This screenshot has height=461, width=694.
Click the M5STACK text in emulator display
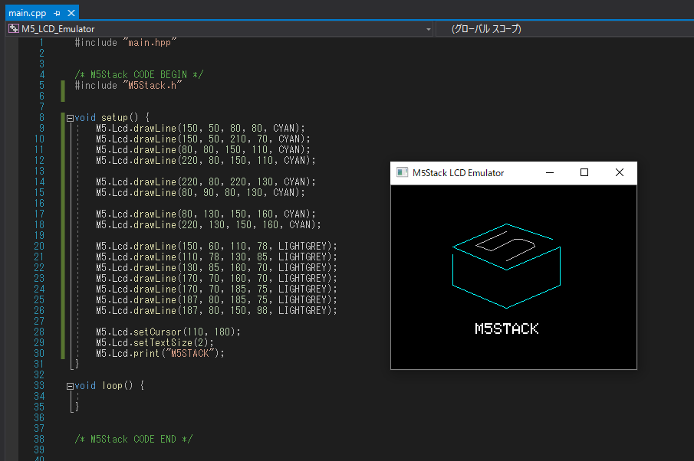(x=507, y=329)
